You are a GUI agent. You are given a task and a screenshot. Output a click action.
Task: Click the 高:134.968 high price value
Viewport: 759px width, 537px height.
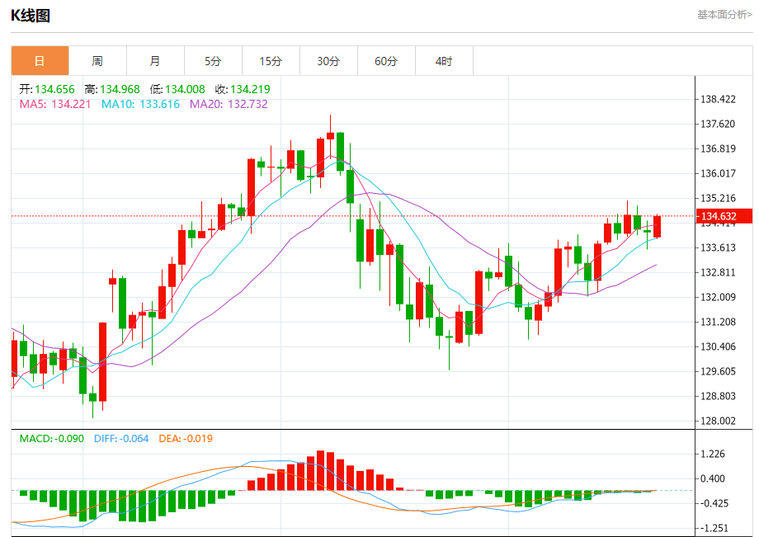[112, 89]
